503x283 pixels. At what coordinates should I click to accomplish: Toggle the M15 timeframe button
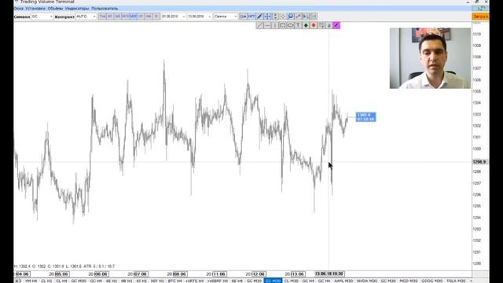click(x=126, y=16)
